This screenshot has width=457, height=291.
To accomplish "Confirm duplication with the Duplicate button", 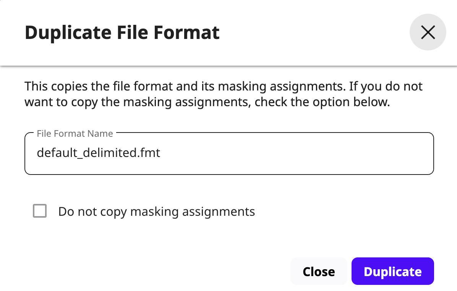I will click(x=392, y=272).
